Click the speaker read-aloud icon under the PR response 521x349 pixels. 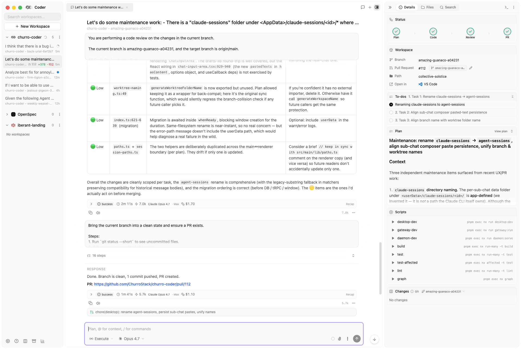coord(98,303)
